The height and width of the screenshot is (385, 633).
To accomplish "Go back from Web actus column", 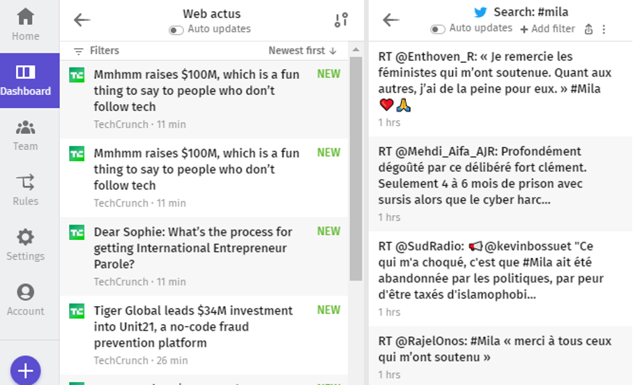I will tap(82, 20).
